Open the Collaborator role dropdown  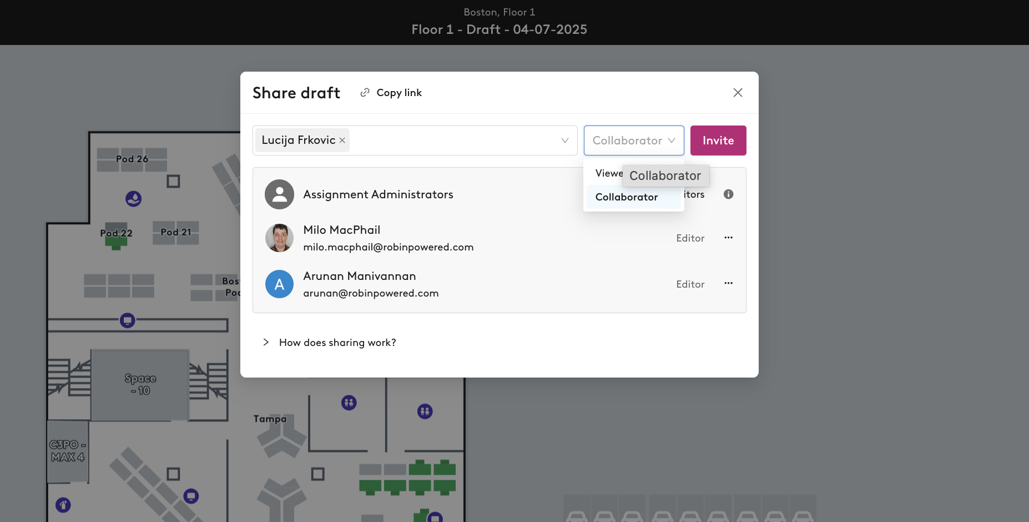[634, 140]
